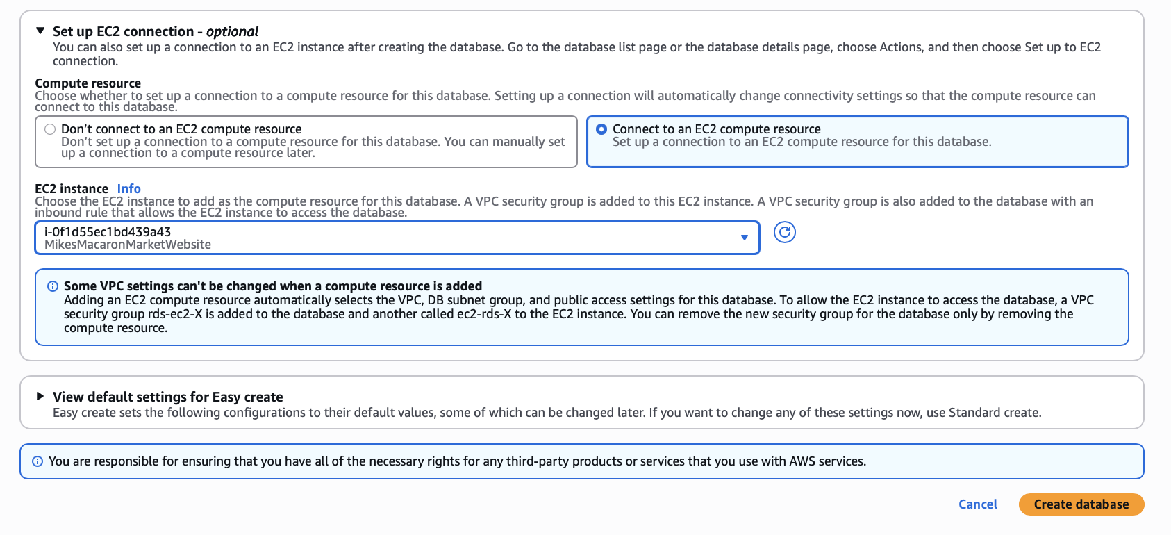Click the instance ID i-0f1d55ec1bd439a43 in the selector
This screenshot has width=1171, height=535.
click(x=108, y=232)
